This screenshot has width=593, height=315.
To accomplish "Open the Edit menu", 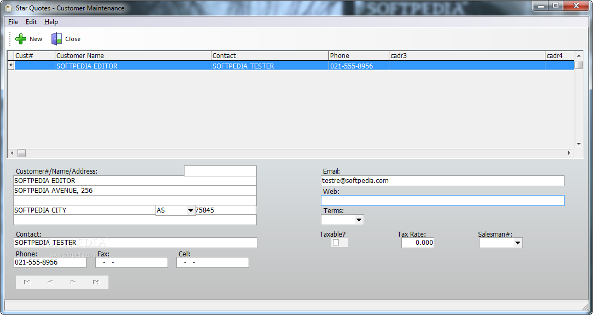I will (x=31, y=22).
